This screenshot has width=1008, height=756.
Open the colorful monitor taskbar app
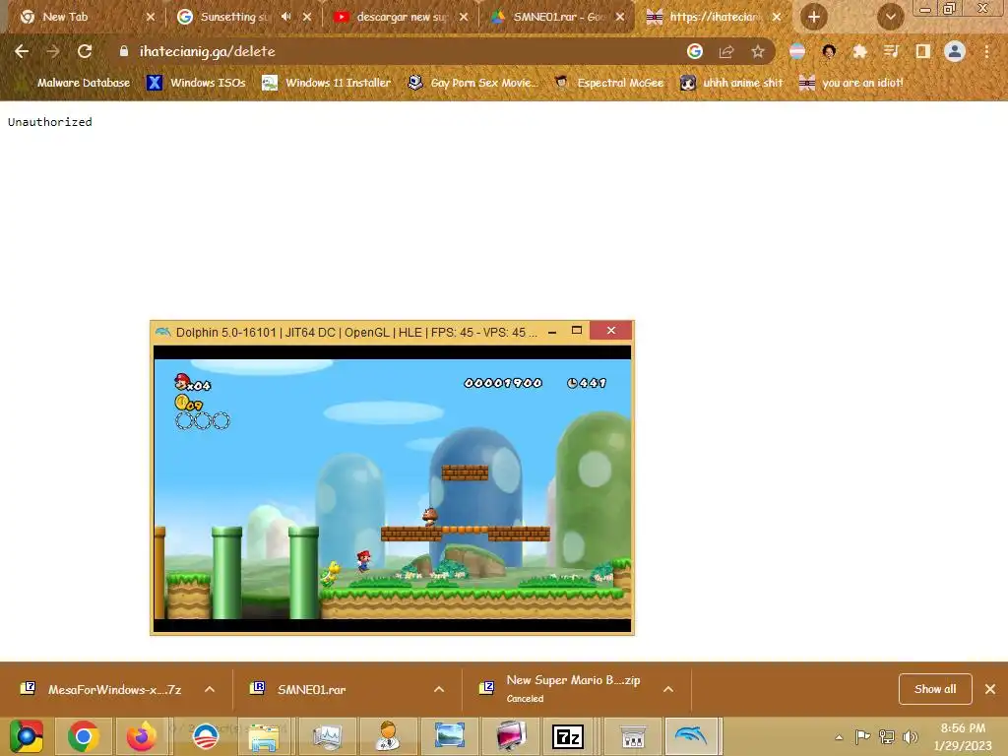click(511, 736)
